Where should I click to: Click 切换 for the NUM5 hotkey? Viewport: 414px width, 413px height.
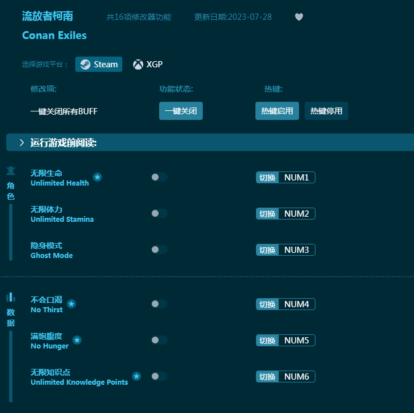(267, 340)
